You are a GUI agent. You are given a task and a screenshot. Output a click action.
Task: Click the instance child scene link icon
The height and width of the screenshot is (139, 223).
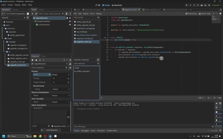pos(36,14)
